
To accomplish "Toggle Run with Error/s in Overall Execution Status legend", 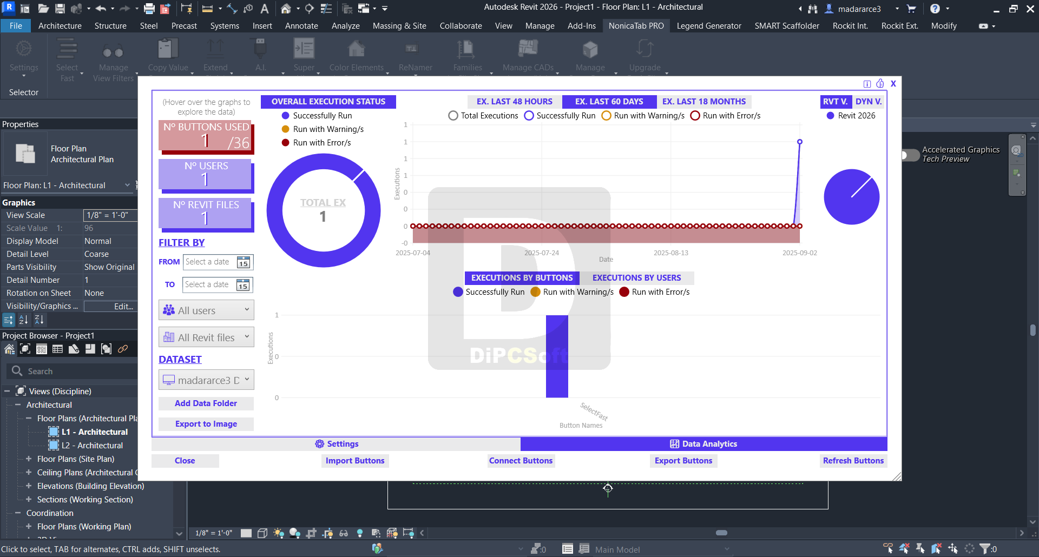I will pyautogui.click(x=316, y=143).
